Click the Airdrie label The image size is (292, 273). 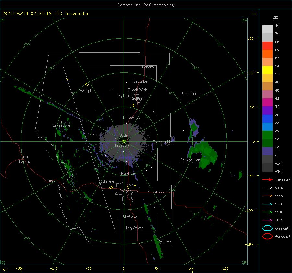click(x=128, y=173)
